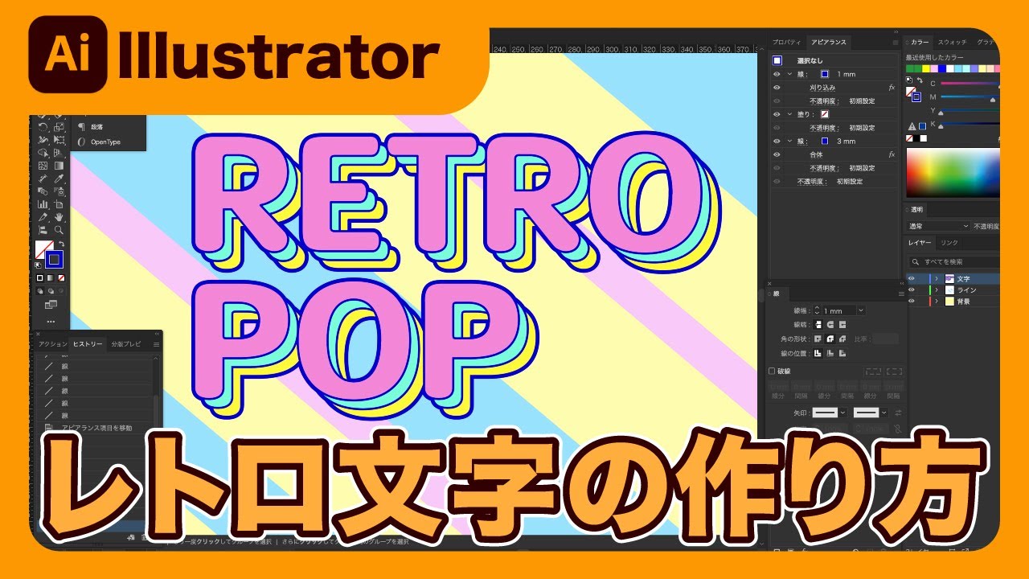Toggle visibility of the 塗り fill item
The width and height of the screenshot is (1029, 579).
777,114
